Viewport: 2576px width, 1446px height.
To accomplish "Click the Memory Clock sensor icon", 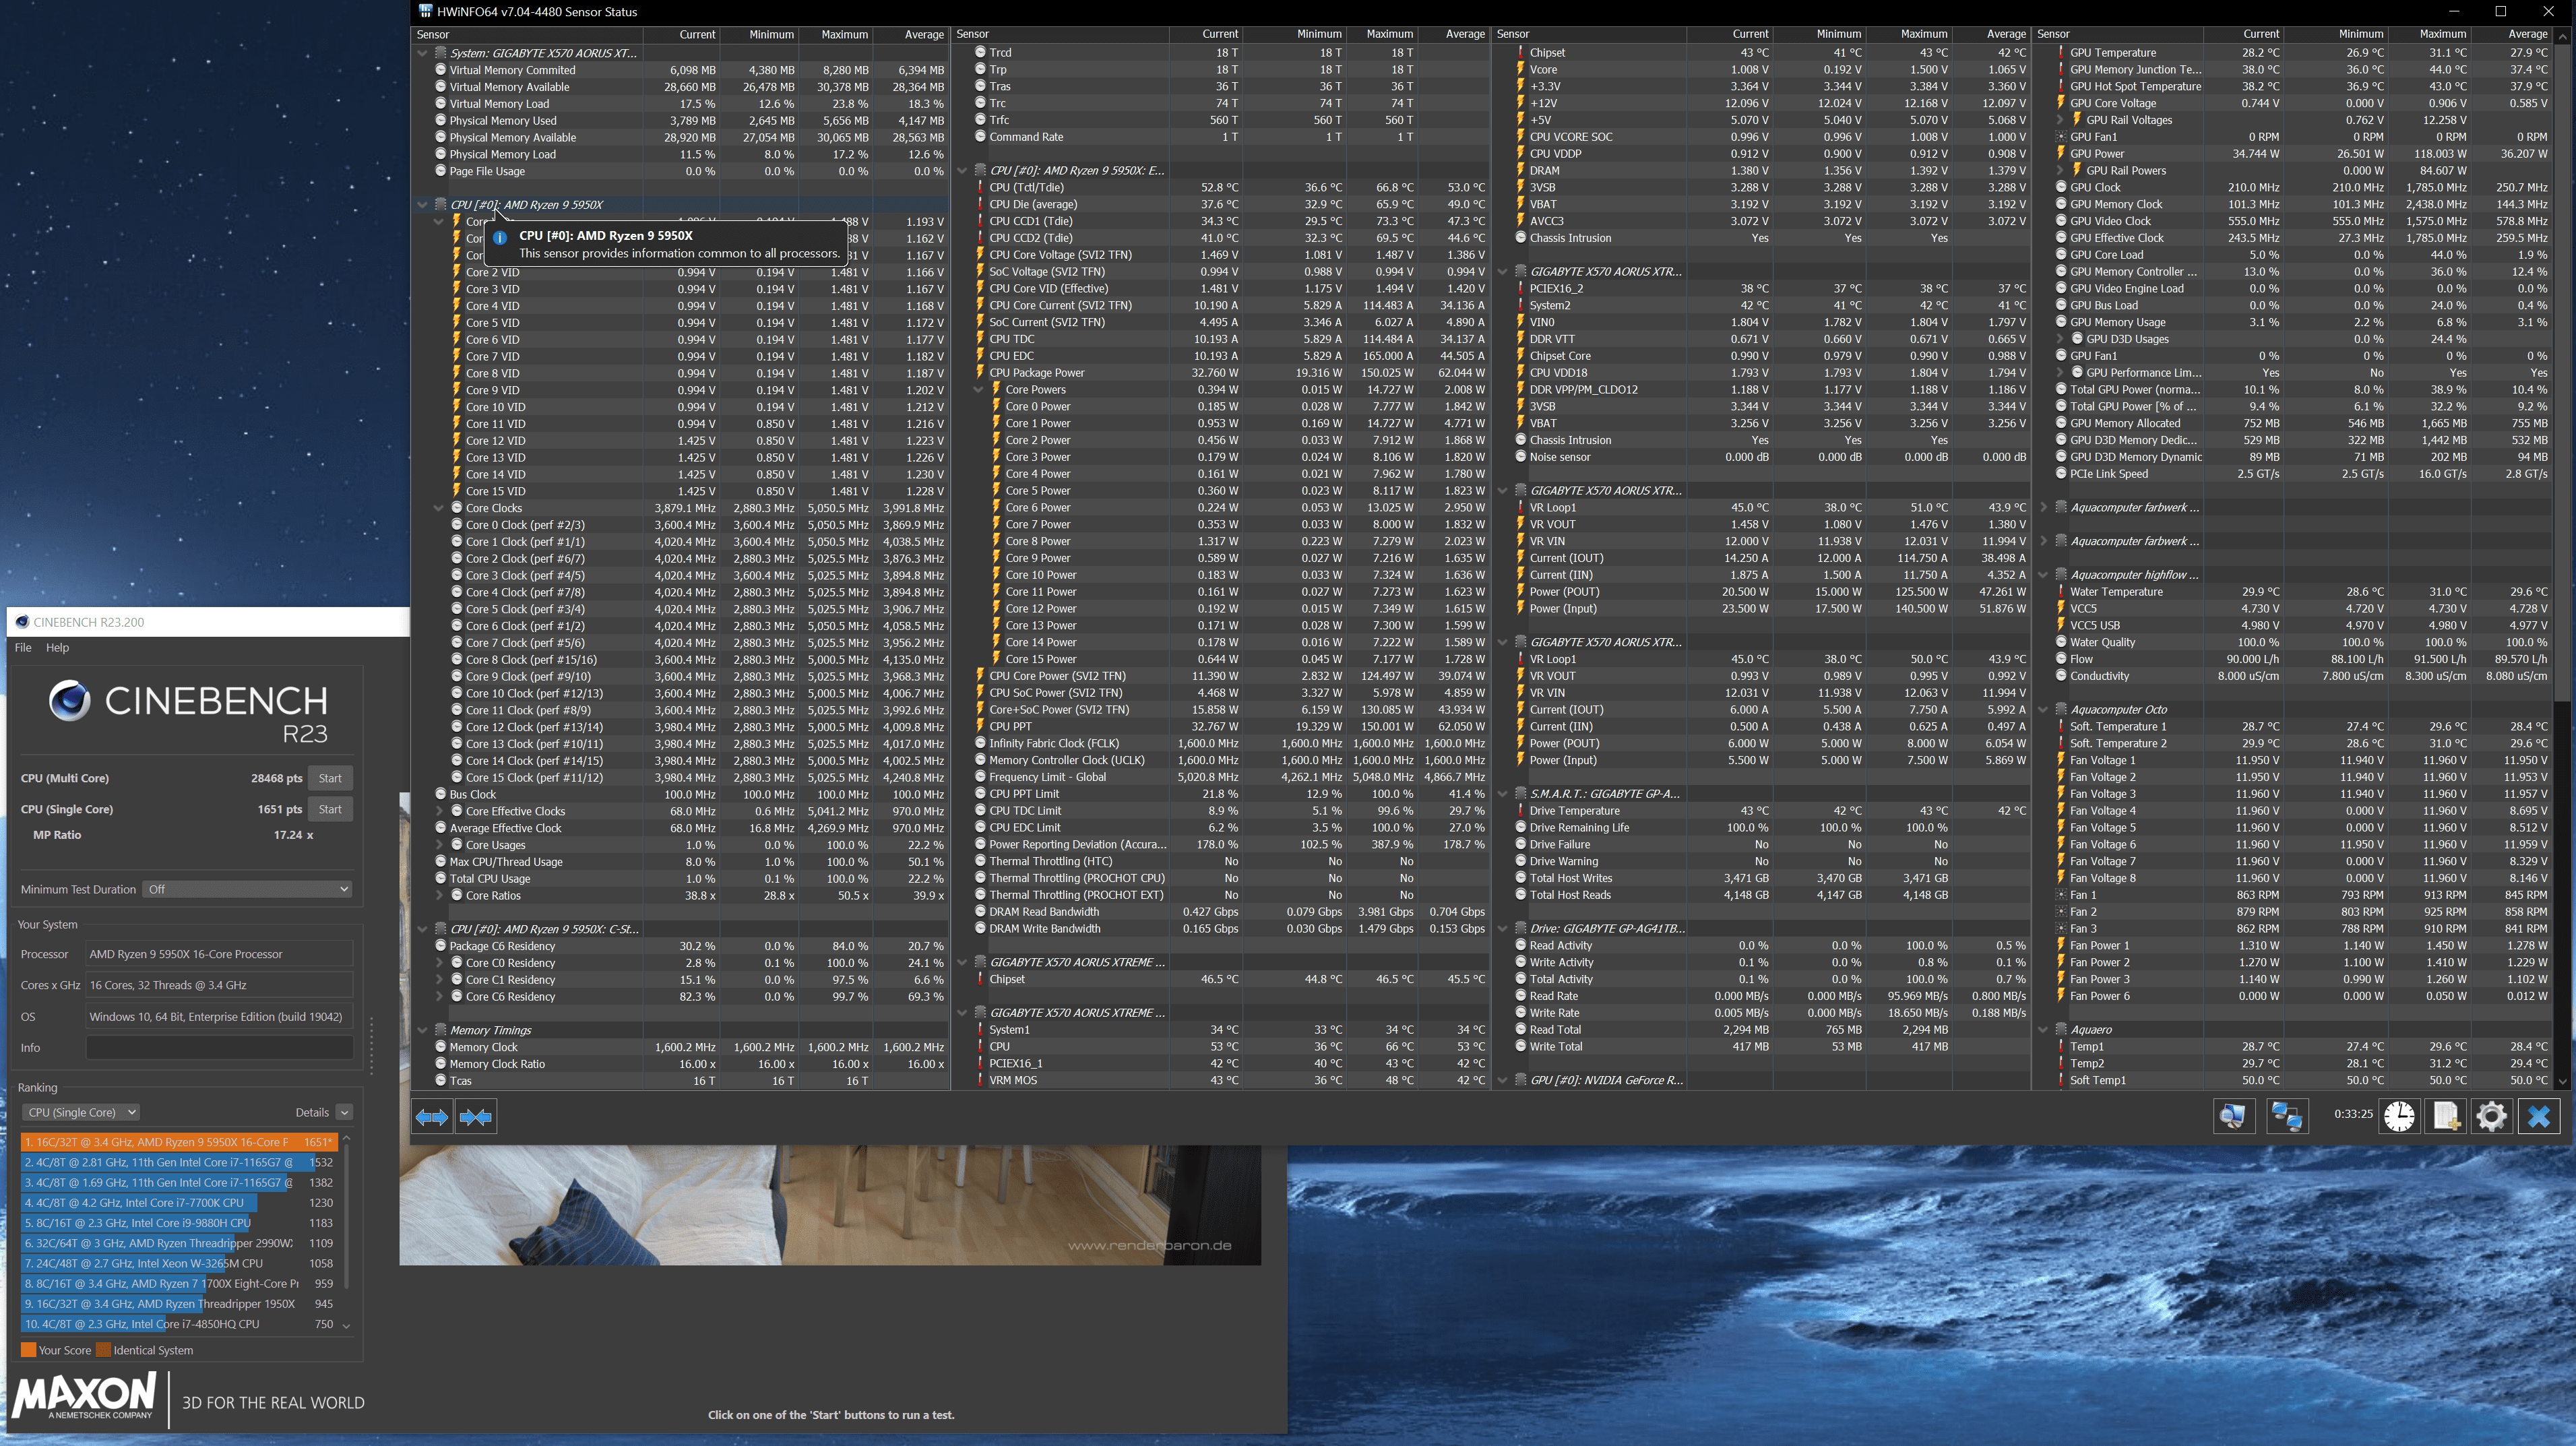I will point(440,1047).
